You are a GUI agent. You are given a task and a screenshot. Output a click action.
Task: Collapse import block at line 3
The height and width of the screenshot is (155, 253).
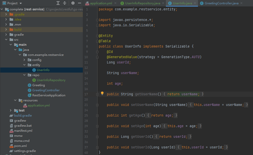(97, 20)
